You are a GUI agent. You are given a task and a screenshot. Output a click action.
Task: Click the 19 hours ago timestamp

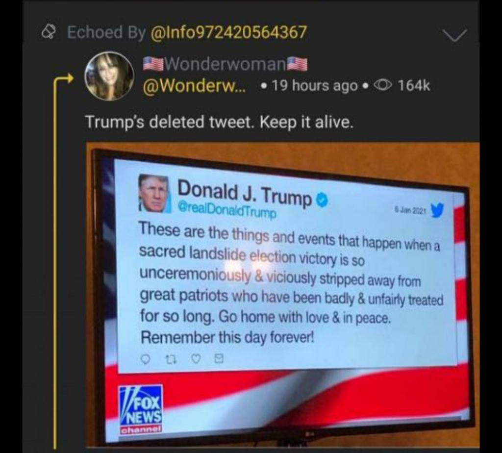[314, 85]
